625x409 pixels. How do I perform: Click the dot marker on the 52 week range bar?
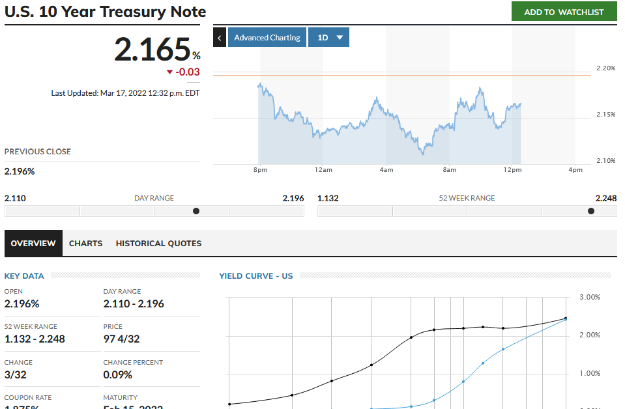click(x=591, y=211)
